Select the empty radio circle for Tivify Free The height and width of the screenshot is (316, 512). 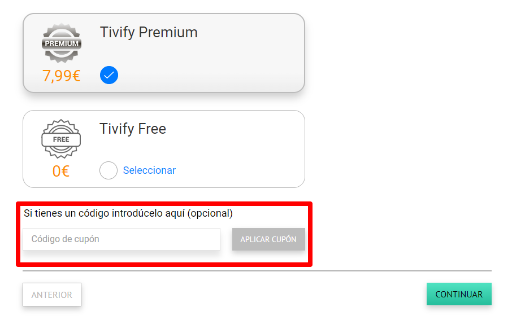coord(109,170)
